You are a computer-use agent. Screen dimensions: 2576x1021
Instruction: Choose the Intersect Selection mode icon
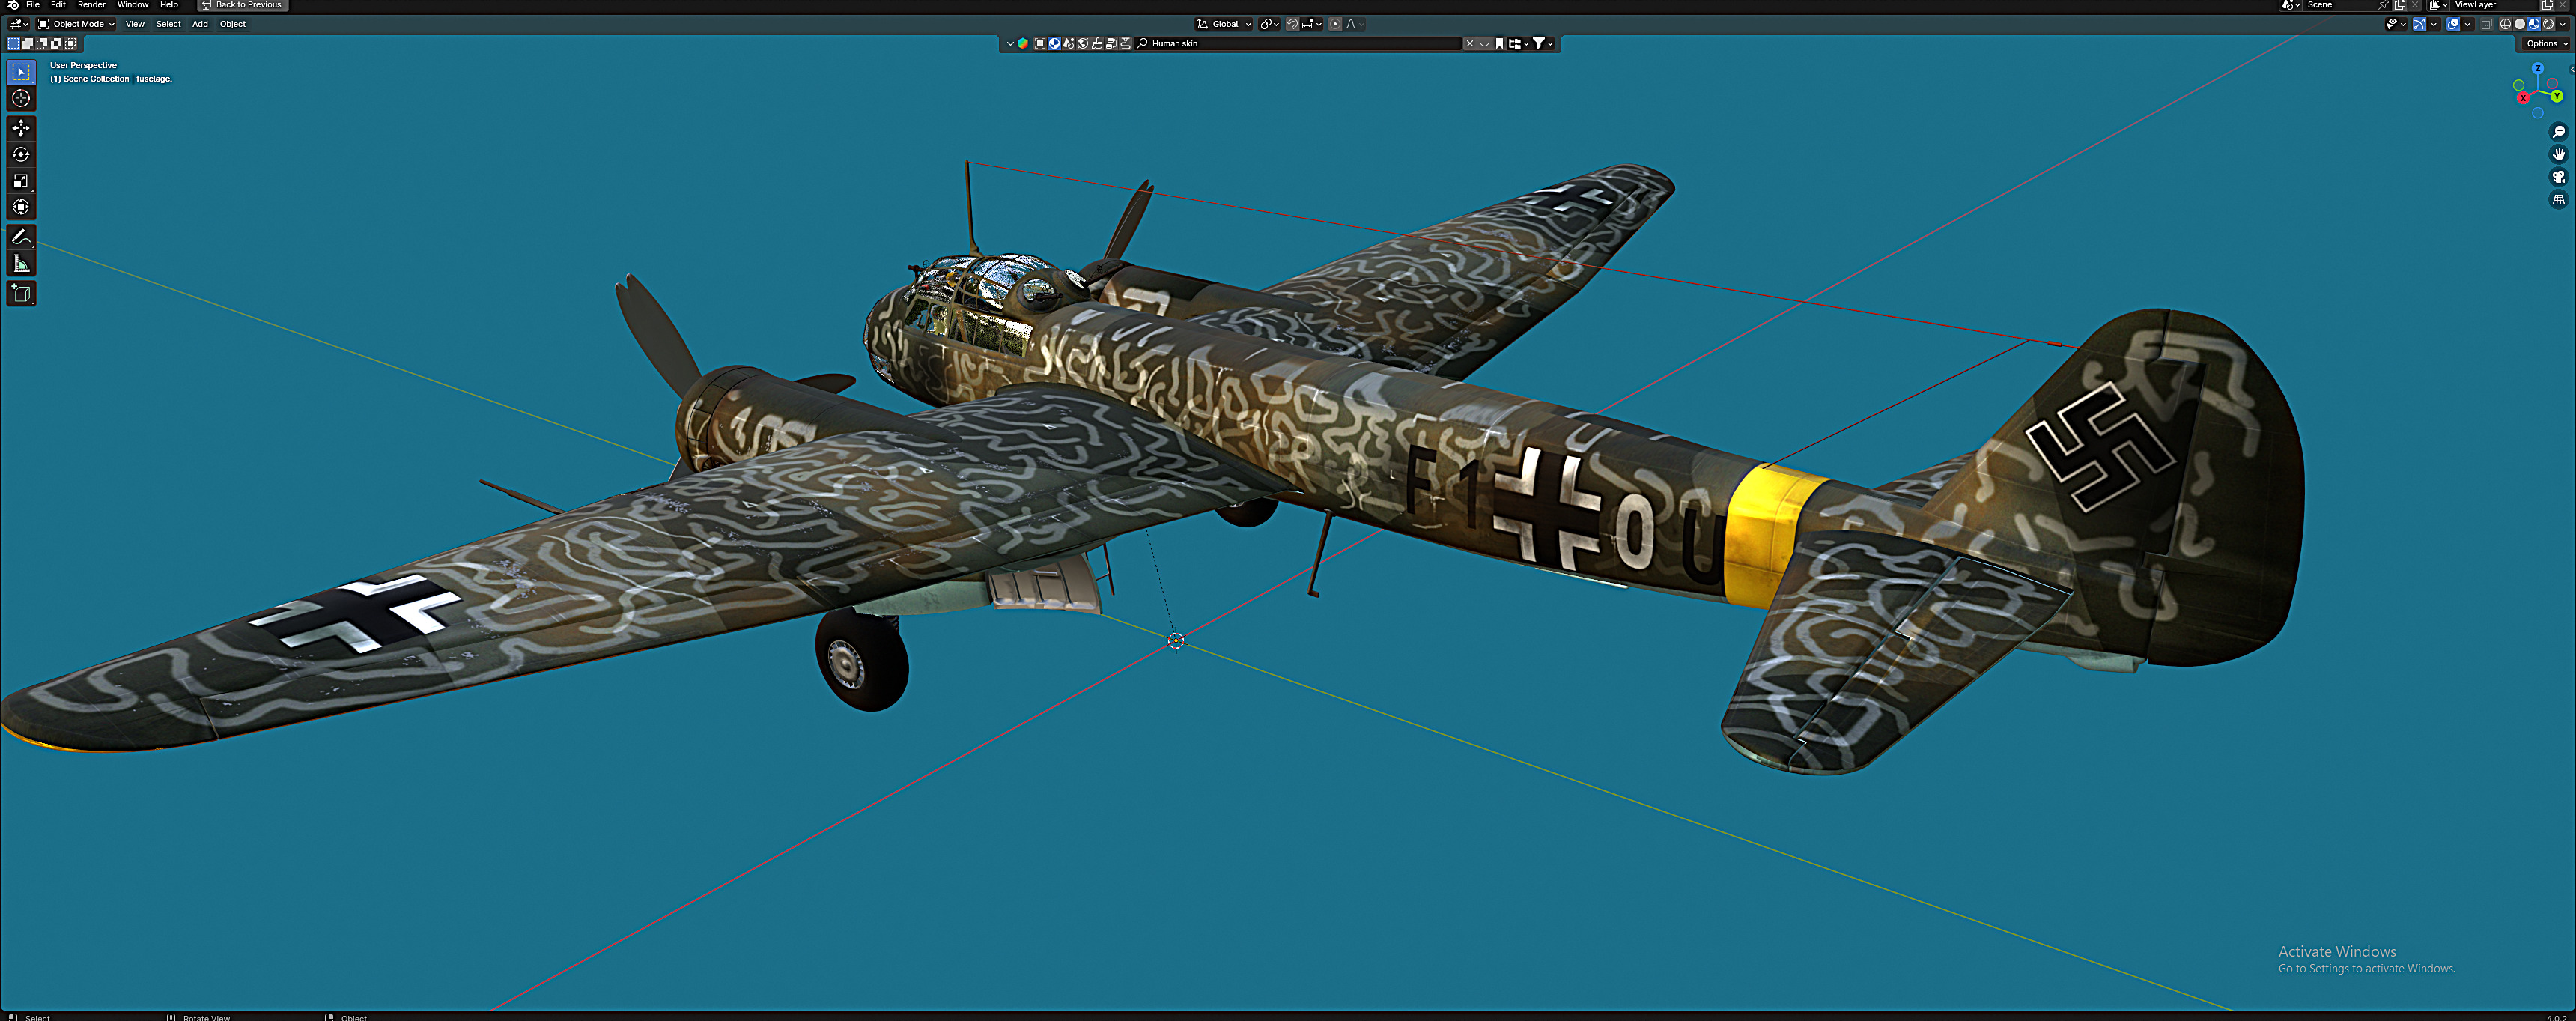point(70,43)
